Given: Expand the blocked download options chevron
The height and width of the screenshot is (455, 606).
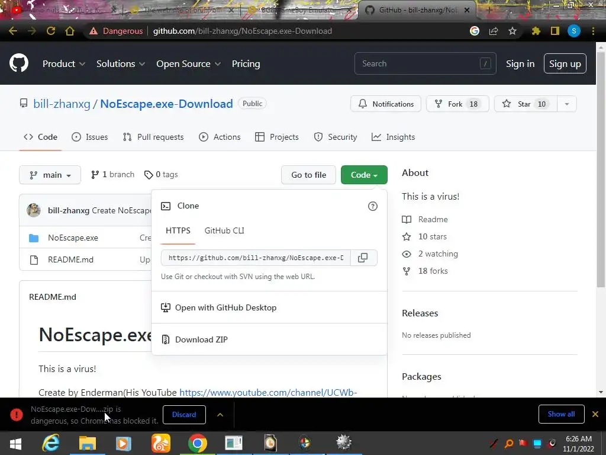Looking at the screenshot, I should point(220,415).
